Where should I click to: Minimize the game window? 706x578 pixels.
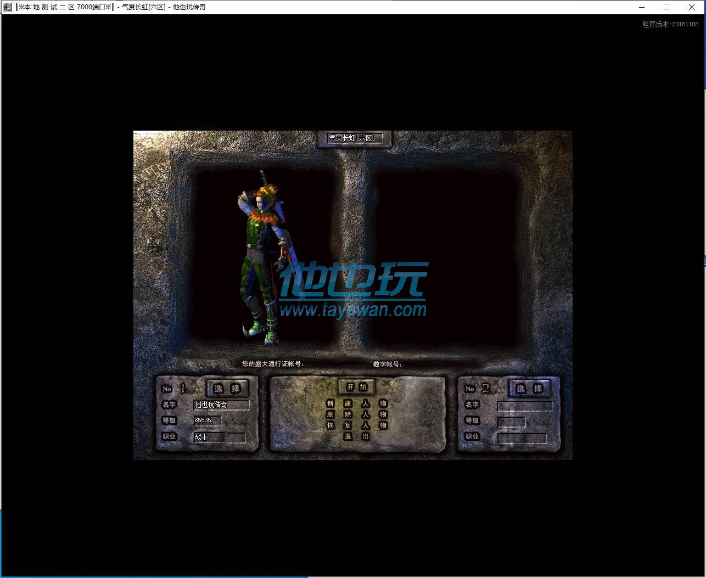[x=642, y=7]
